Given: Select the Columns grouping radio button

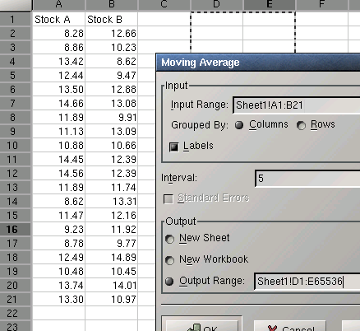Looking at the screenshot, I should pos(239,125).
